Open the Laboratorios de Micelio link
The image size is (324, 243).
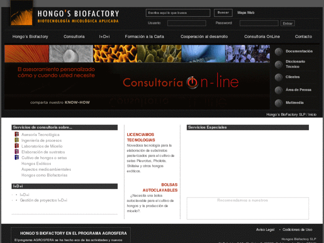pos(42,146)
